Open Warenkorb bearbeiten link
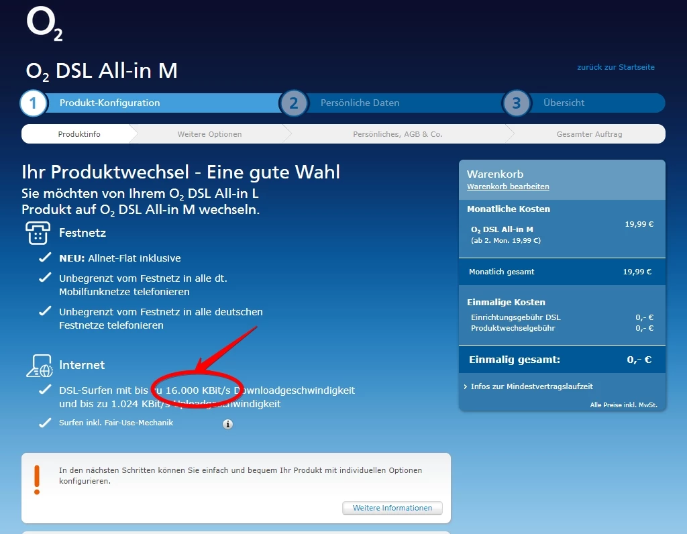Screen dimensions: 687x534 pos(508,186)
